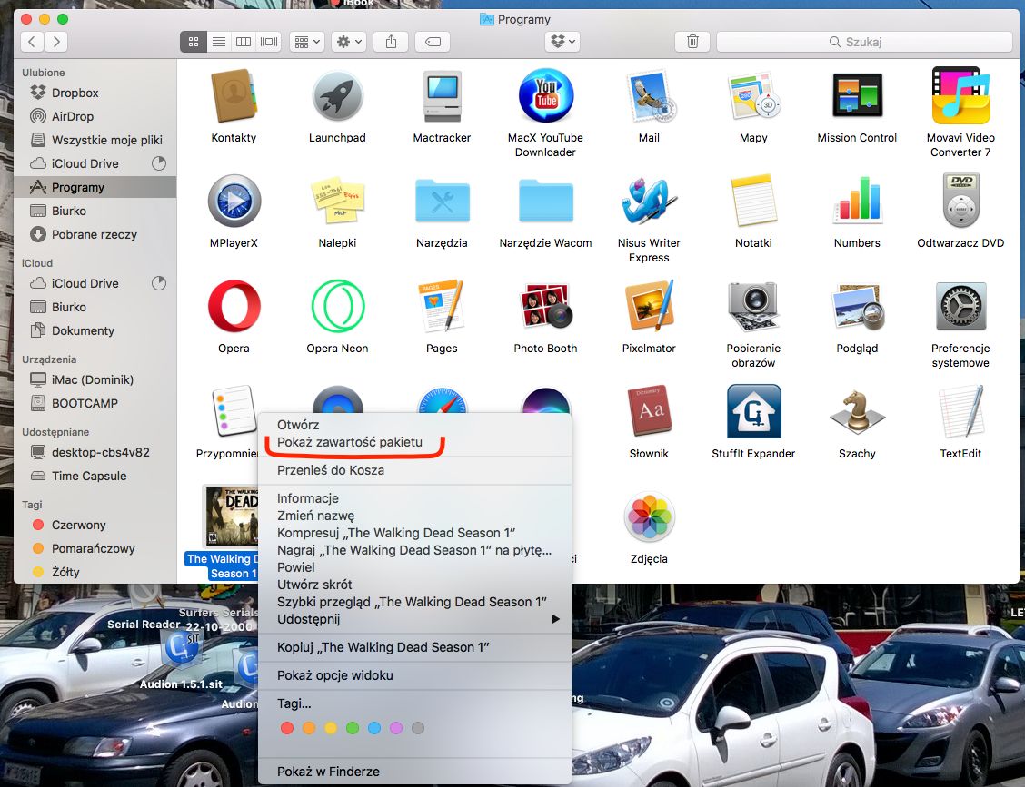Image resolution: width=1025 pixels, height=787 pixels.
Task: Select the Opera Neon icon
Action: click(x=337, y=306)
